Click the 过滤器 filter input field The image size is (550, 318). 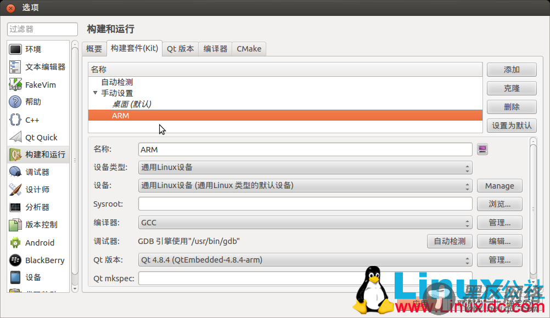pyautogui.click(x=42, y=29)
